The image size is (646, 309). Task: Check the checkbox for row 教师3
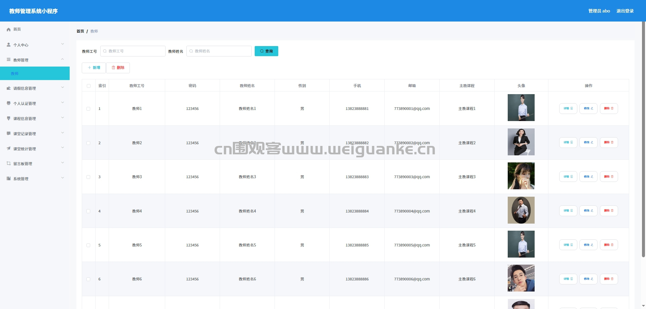point(88,177)
